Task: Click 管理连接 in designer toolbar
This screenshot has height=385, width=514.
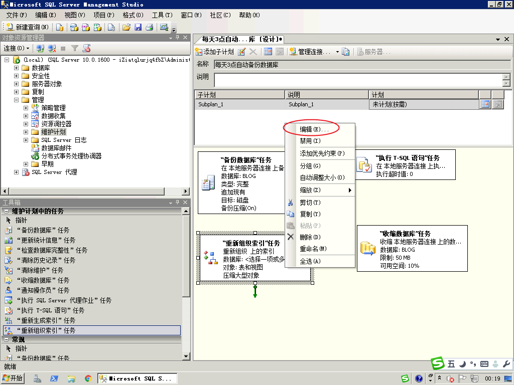Action: tap(310, 52)
